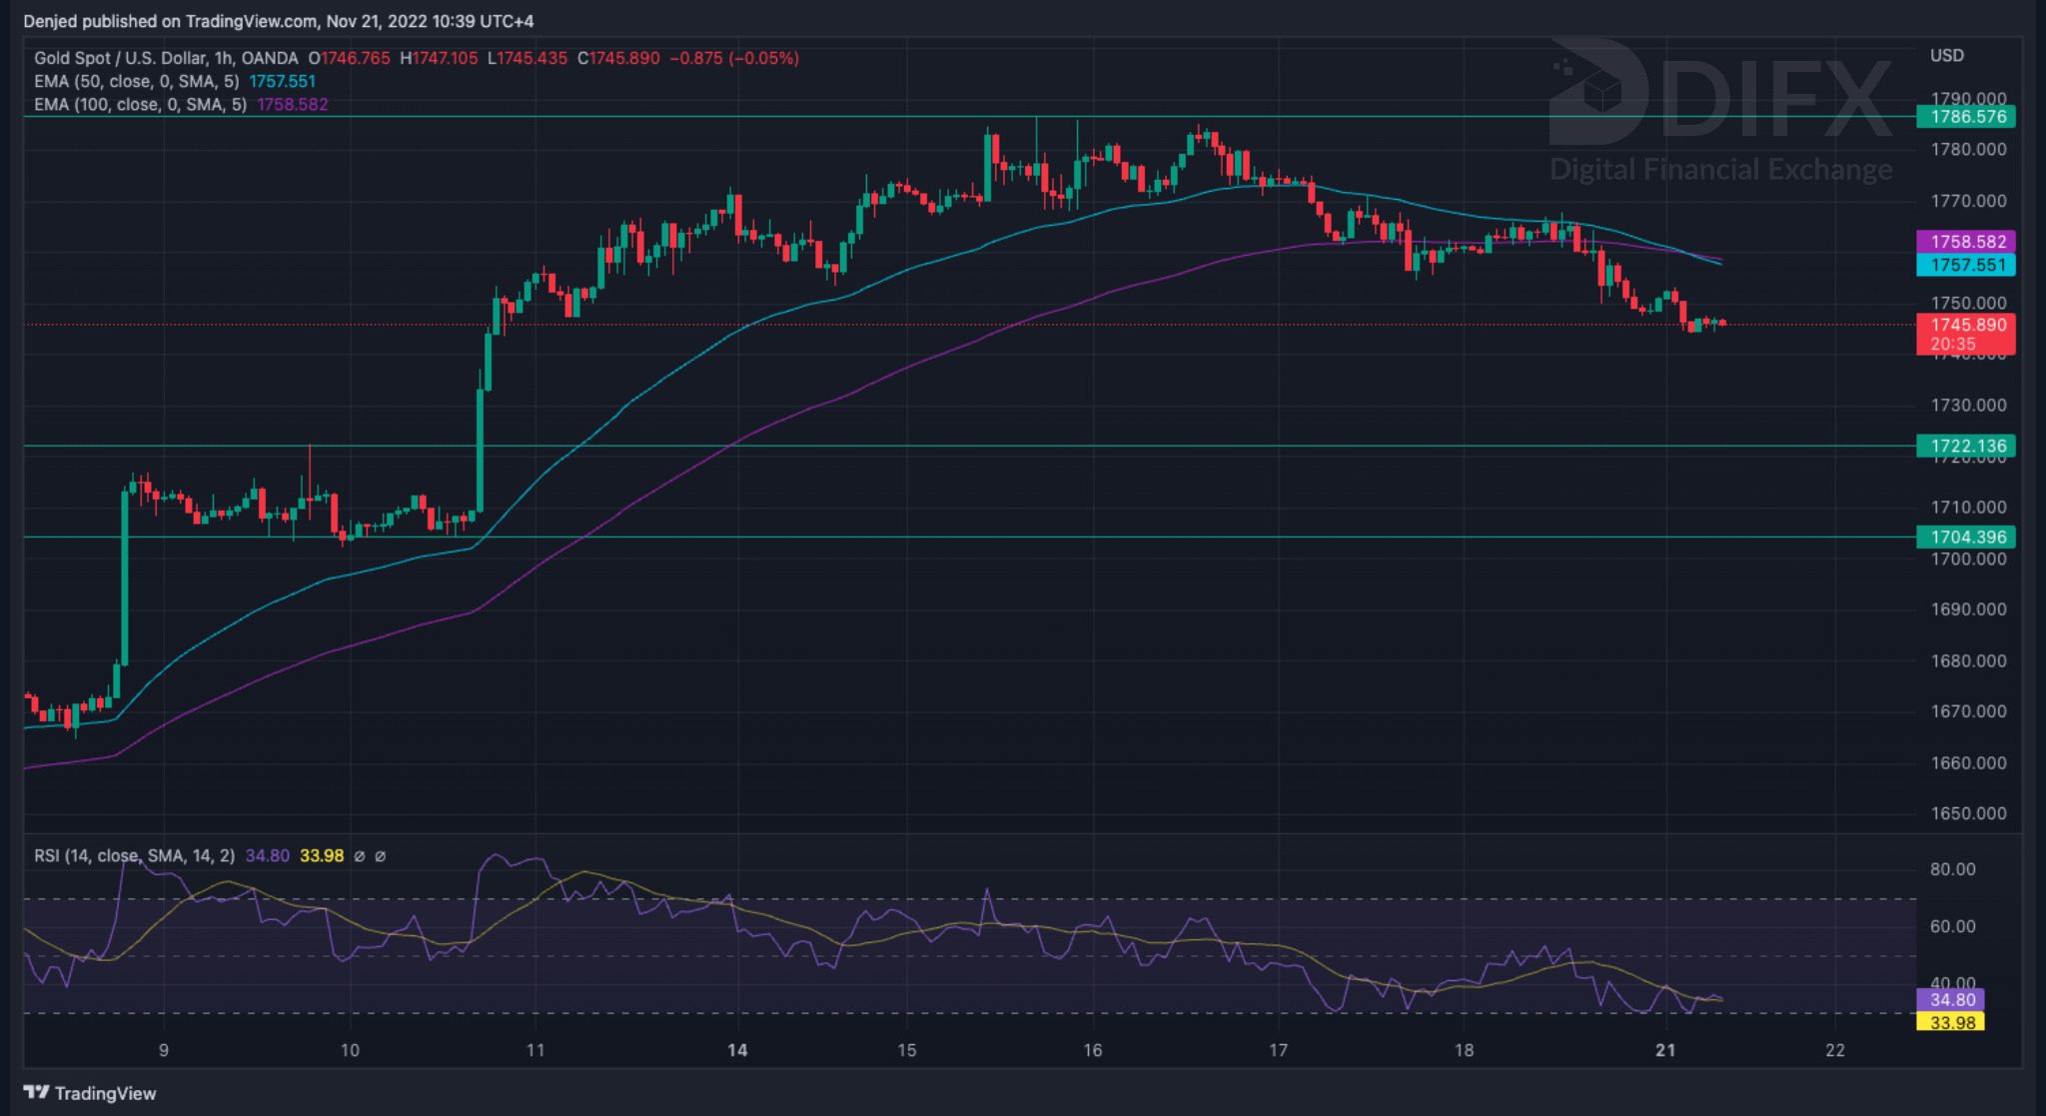
Task: Click date 21 on the time axis
Action: click(1664, 1050)
